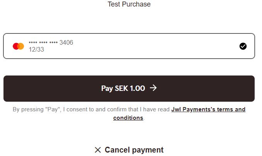Image resolution: width=262 pixels, height=156 pixels.
Task: Click the X icon beside Cancel payment
Action: click(98, 150)
